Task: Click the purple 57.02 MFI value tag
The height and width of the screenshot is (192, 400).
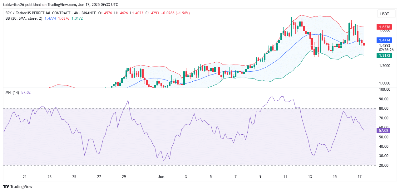Action: [383, 131]
